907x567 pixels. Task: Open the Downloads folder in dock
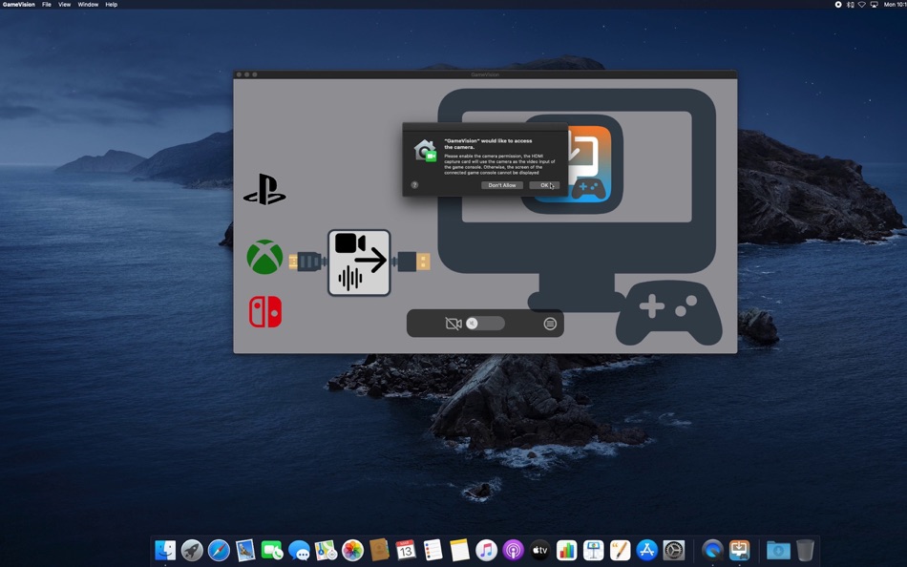778,550
